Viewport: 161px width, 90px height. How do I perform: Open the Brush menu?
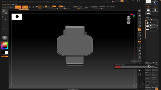pos(7,3)
